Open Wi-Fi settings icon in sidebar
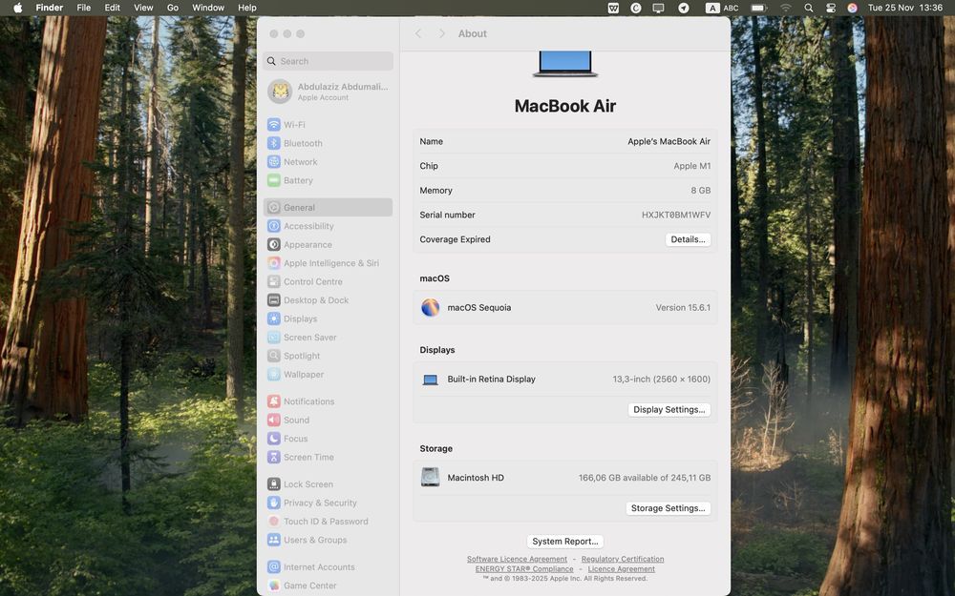 point(274,125)
